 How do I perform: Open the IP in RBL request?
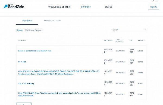point(22,62)
